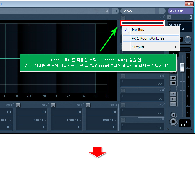Click the inserts bypass icon above the EQ button
The width and height of the screenshot is (195, 173).
[173, 94]
